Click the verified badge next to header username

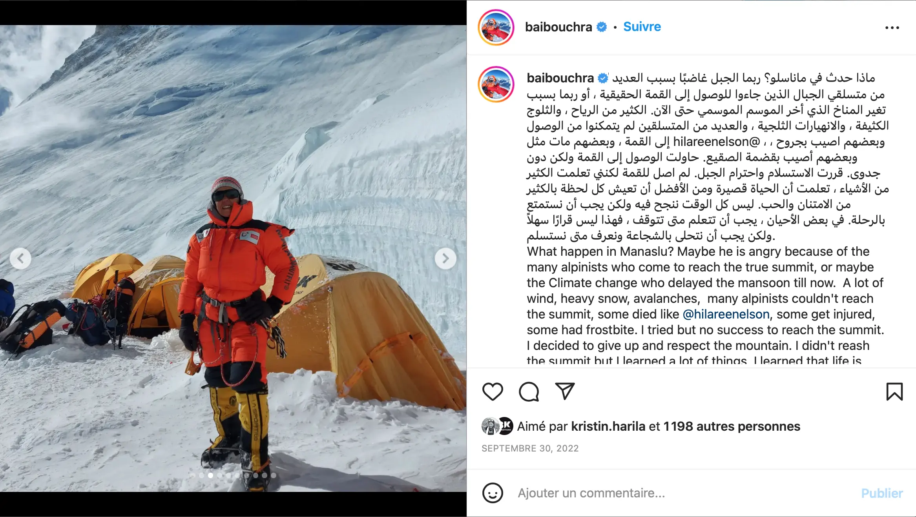coord(602,27)
